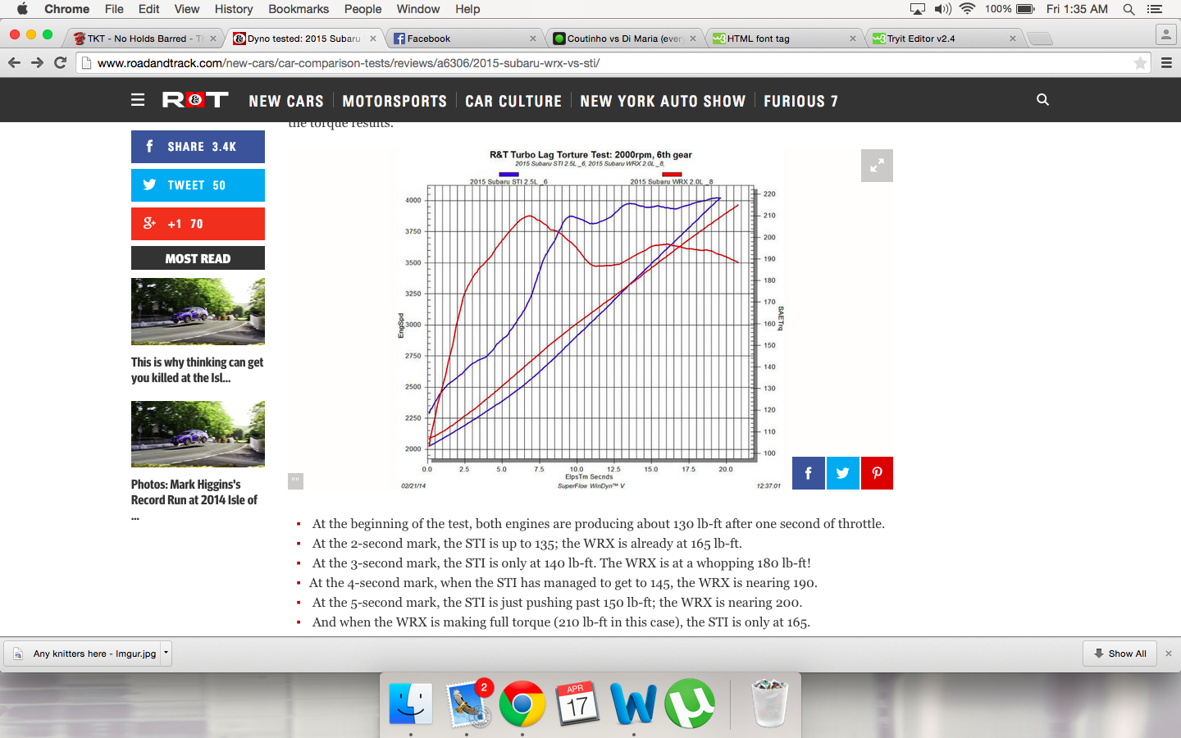1181x738 pixels.
Task: Open the History menu
Action: tap(234, 9)
